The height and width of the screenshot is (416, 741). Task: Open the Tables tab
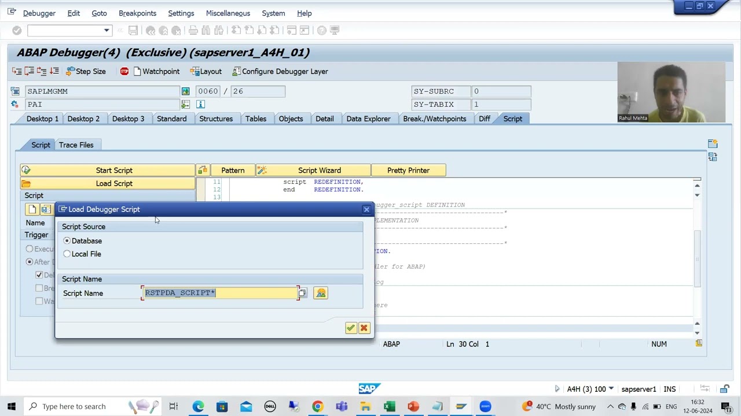[256, 118]
